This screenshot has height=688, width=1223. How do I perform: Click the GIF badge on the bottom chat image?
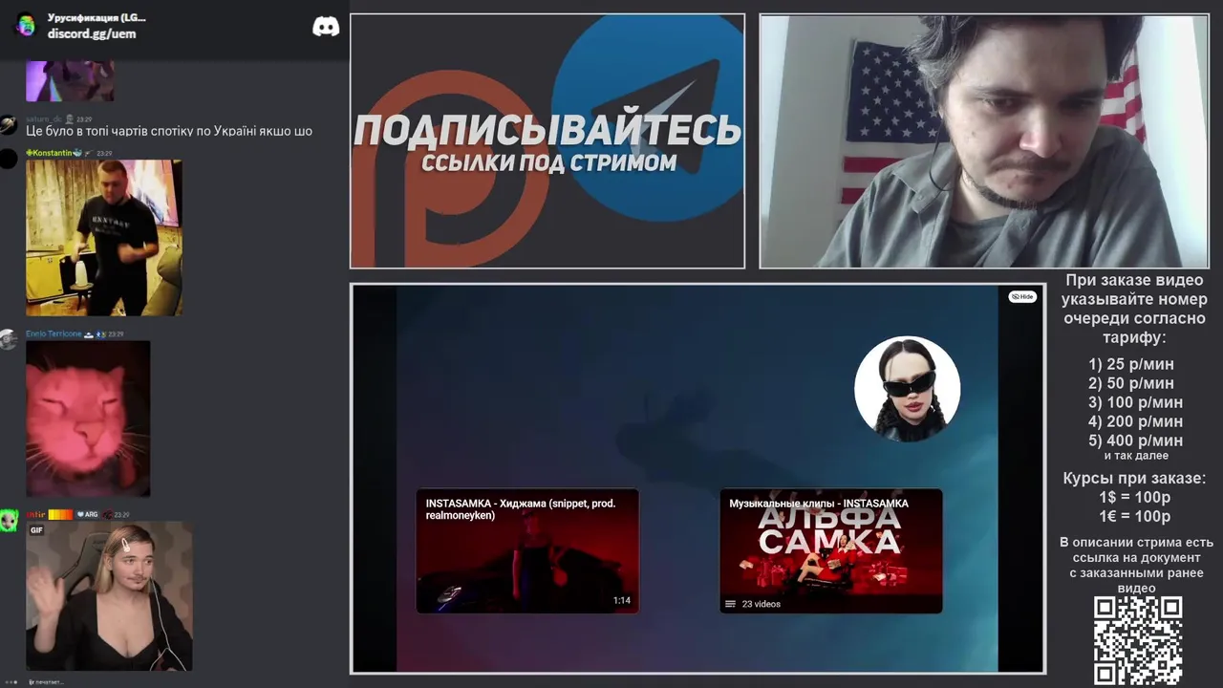point(36,530)
